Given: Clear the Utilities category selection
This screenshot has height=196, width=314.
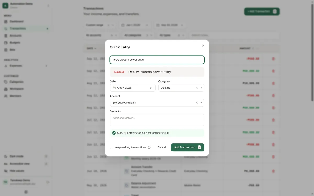Looking at the screenshot, I should [x=197, y=88].
